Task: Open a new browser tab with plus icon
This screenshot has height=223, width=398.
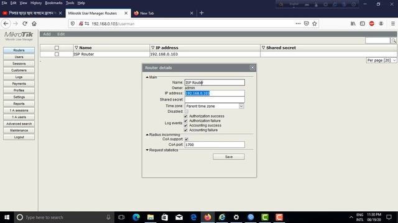Action: click(x=201, y=13)
